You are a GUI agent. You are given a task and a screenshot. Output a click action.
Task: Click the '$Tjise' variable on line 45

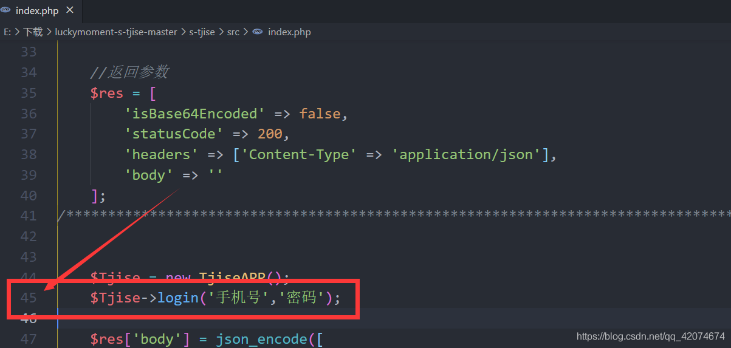coord(115,298)
